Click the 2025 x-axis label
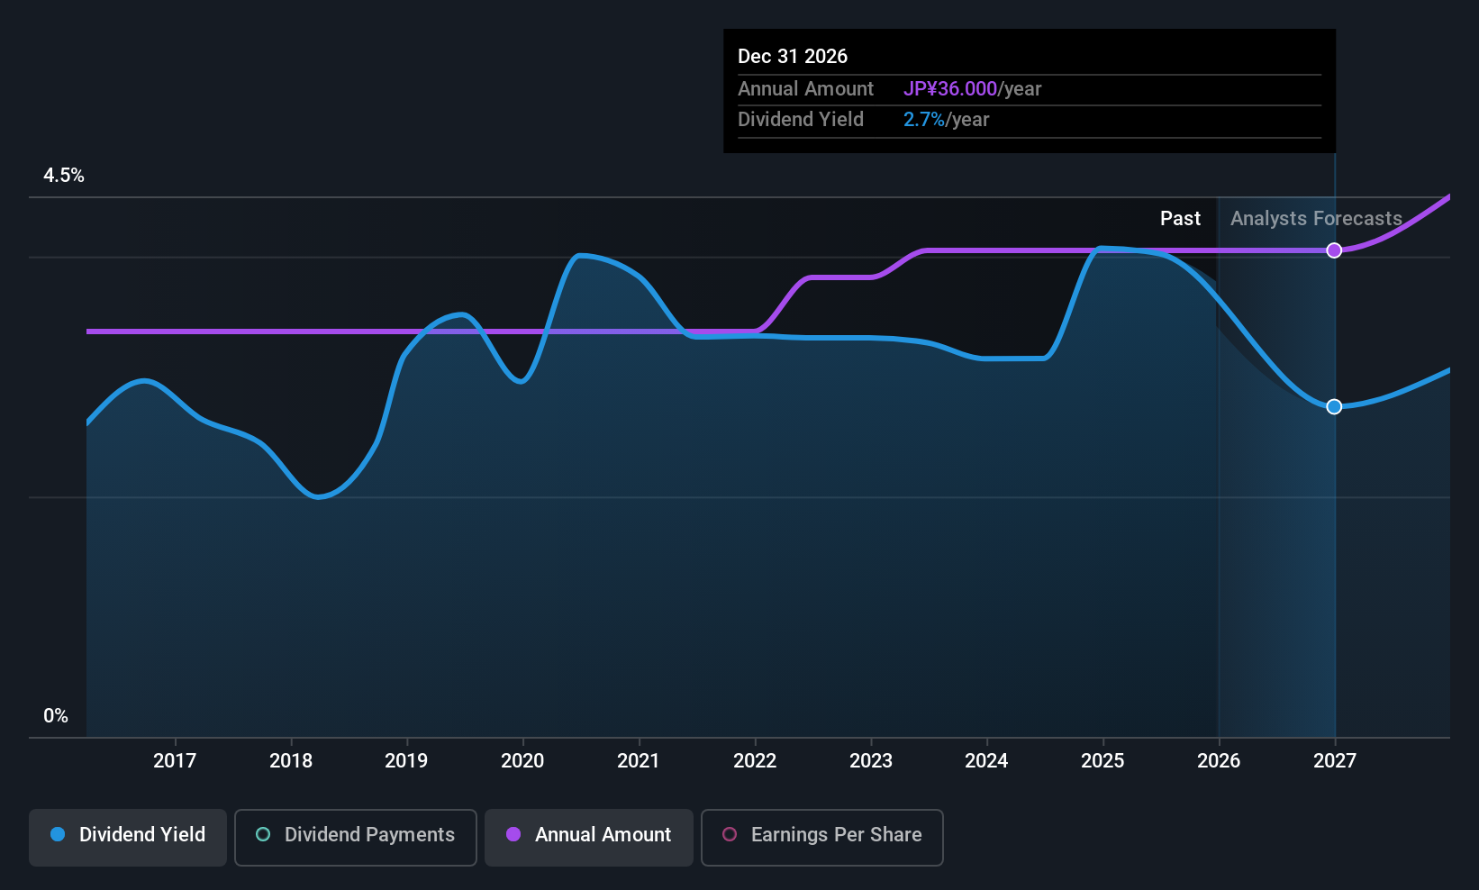The image size is (1479, 890). (1102, 760)
